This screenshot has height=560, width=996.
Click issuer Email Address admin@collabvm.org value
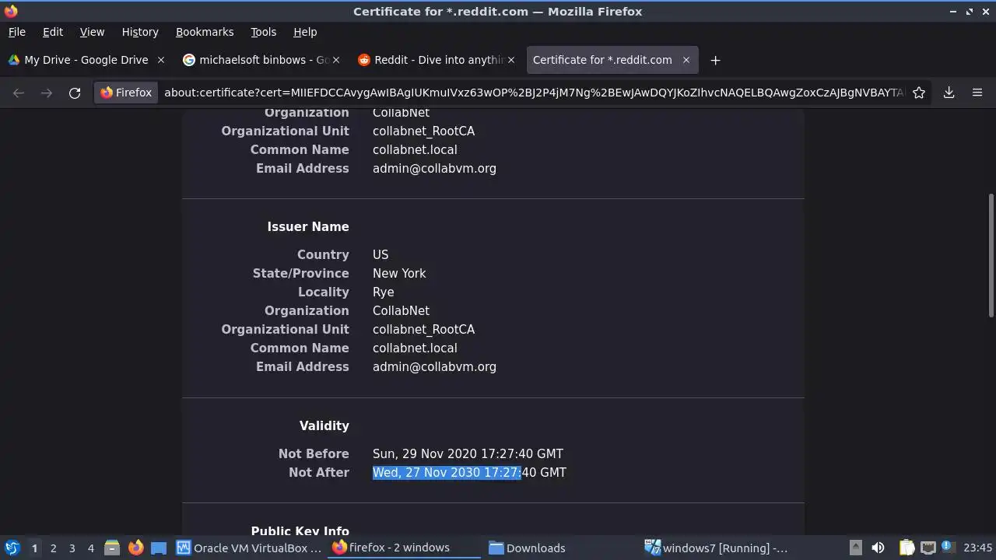434,366
